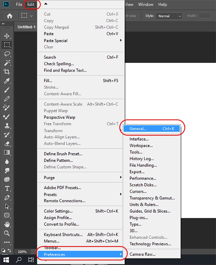Viewport: 216px width, 265px height.
Task: Open the Help menu
Action: (x=163, y=4)
